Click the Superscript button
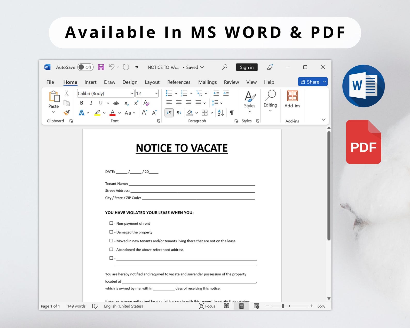 (x=136, y=103)
